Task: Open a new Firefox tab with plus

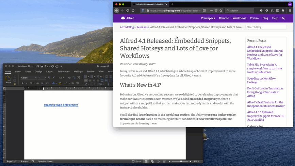Action: [172, 4]
